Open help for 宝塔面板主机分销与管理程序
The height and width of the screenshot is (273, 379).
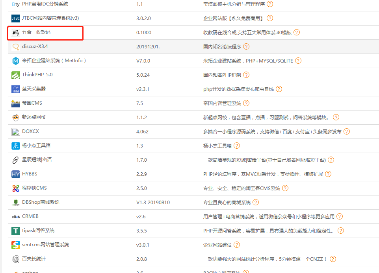point(270,4)
